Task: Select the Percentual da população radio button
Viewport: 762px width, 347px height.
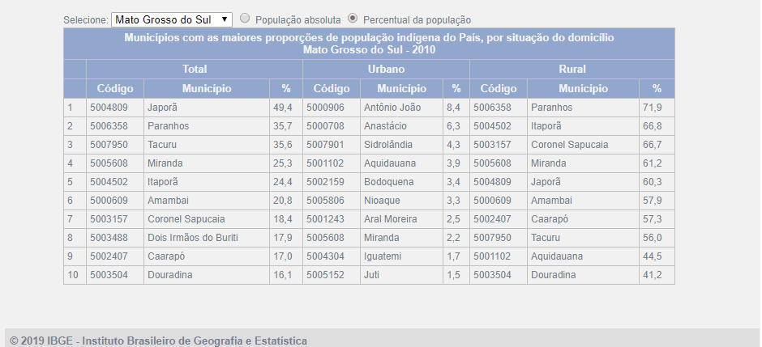Action: [353, 18]
